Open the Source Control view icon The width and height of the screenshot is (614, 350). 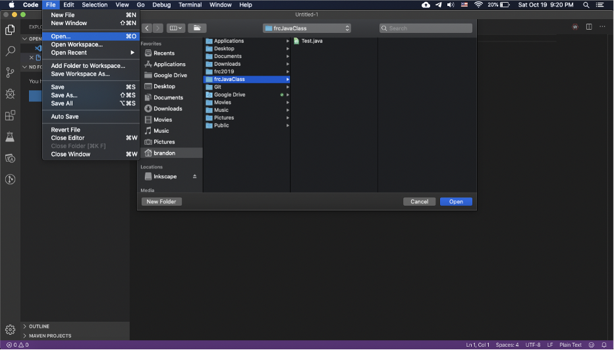pos(10,72)
